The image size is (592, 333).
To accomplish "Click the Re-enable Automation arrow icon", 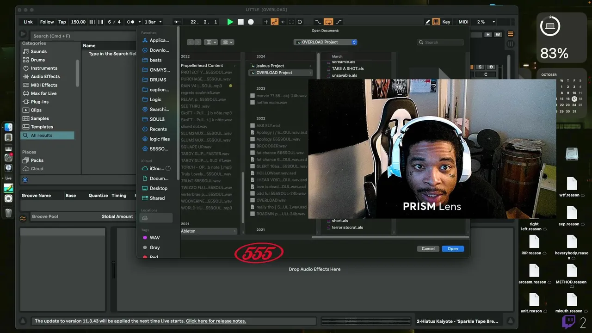I will pyautogui.click(x=283, y=22).
